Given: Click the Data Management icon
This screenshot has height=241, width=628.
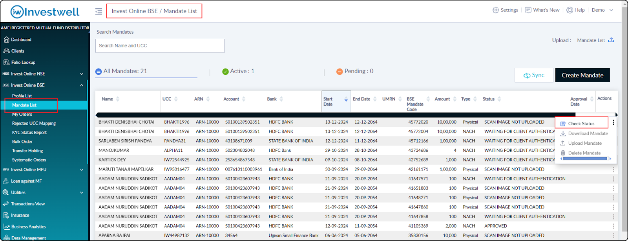Looking at the screenshot, I should (6, 238).
